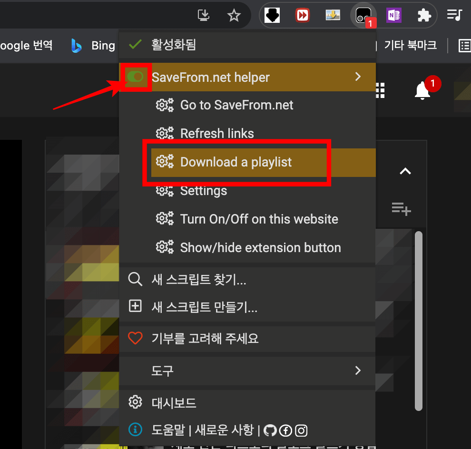The image size is (471, 449).
Task: Select Show/hide extension button
Action: coord(260,248)
